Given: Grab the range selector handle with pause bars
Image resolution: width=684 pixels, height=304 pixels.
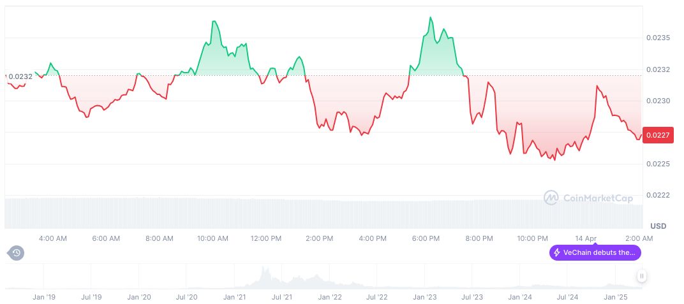Looking at the screenshot, I should (x=641, y=276).
